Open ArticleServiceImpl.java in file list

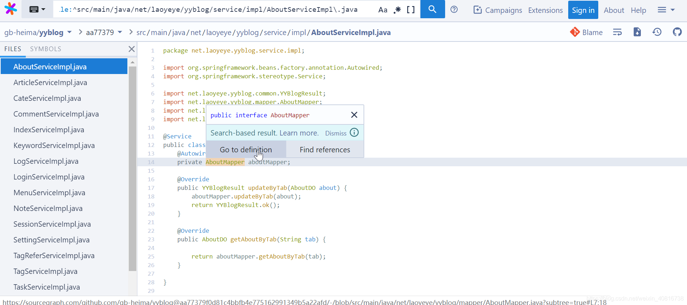tap(64, 82)
